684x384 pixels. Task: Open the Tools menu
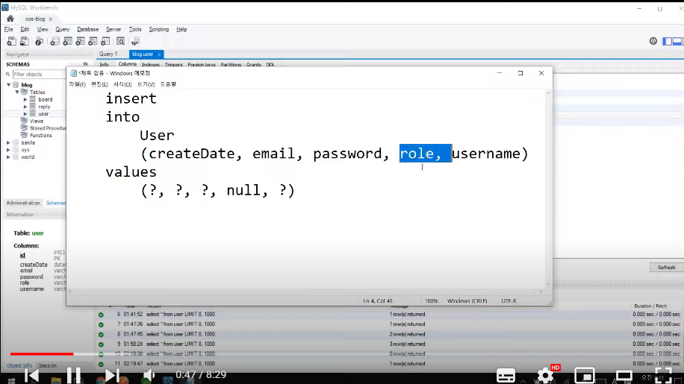[x=135, y=29]
